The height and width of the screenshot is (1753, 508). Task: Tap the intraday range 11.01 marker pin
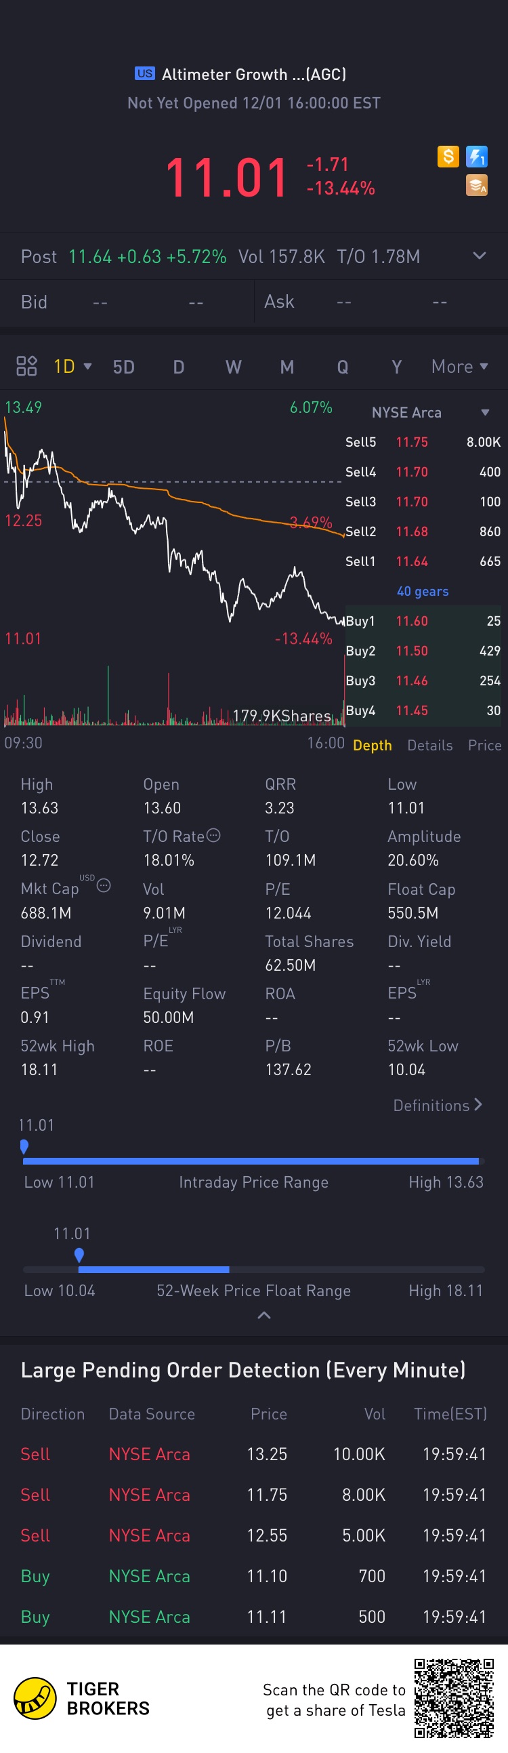(24, 1147)
